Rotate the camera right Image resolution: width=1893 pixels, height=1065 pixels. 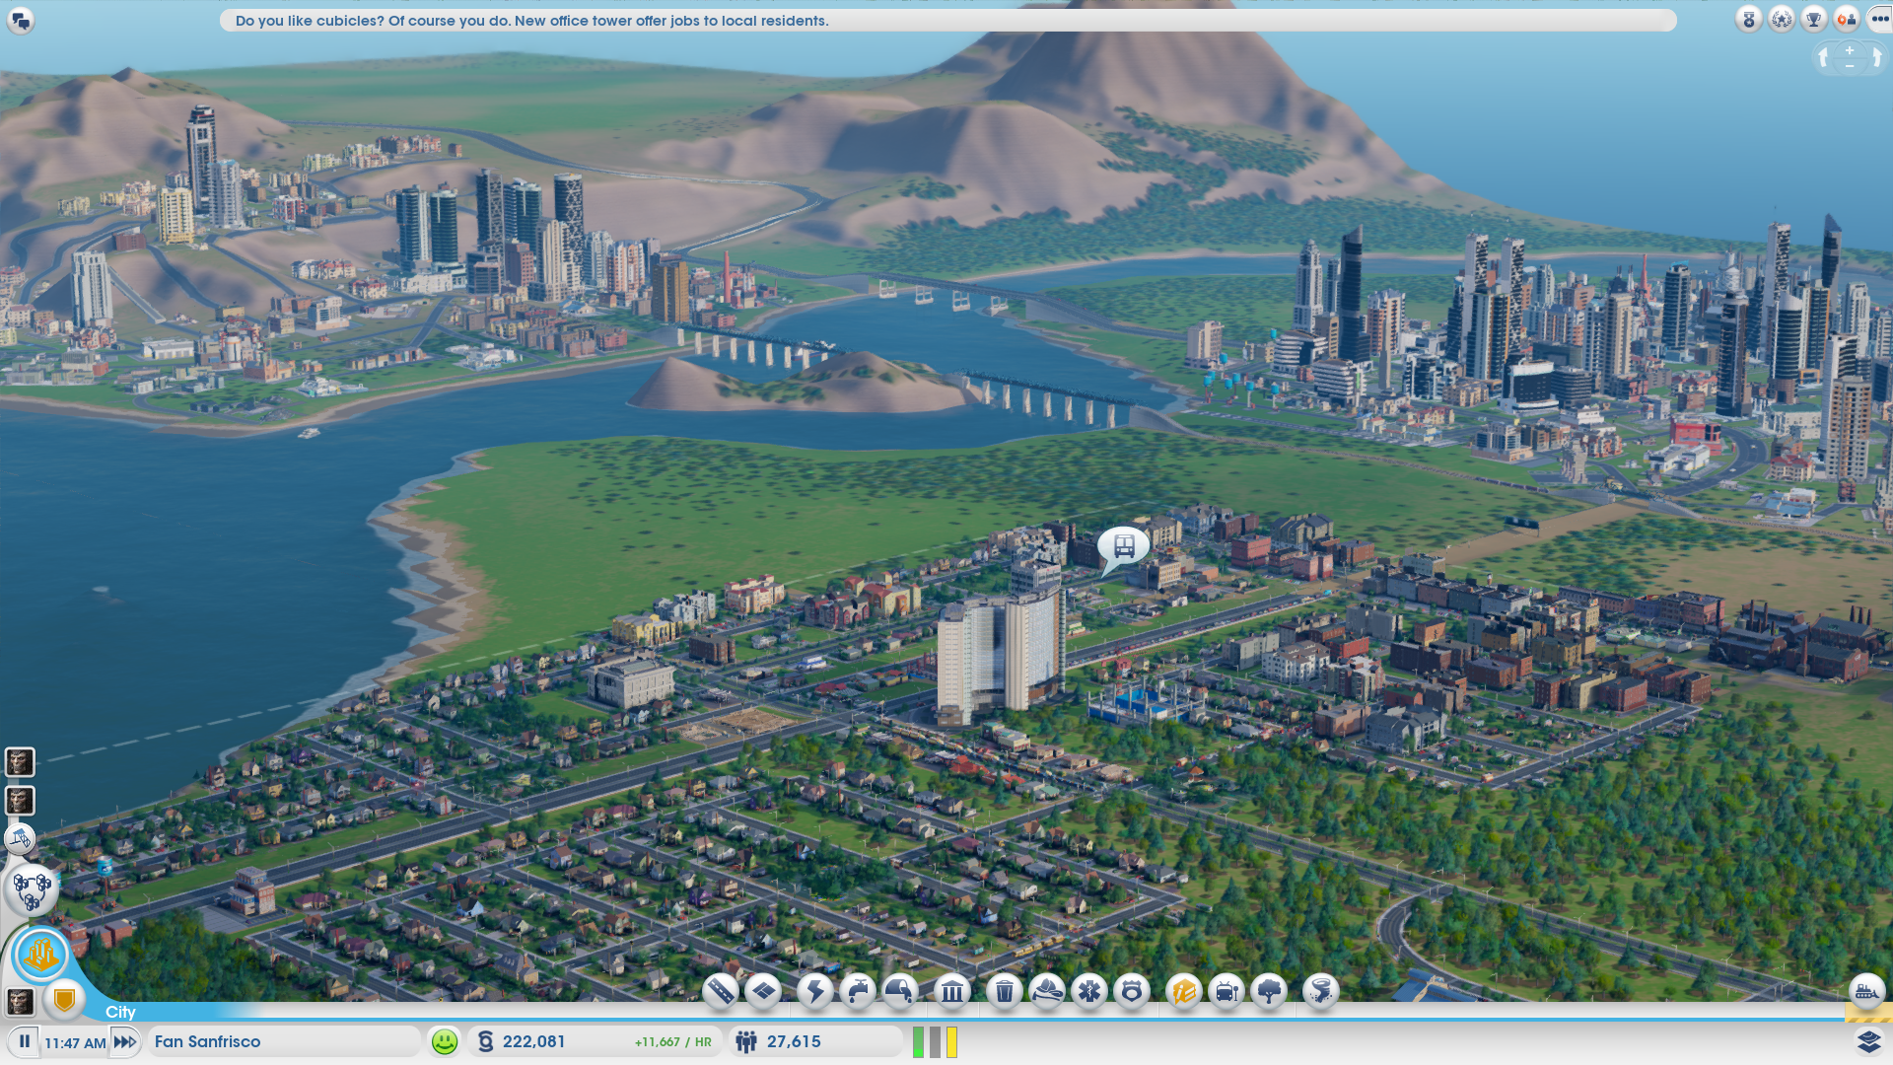pyautogui.click(x=1876, y=58)
